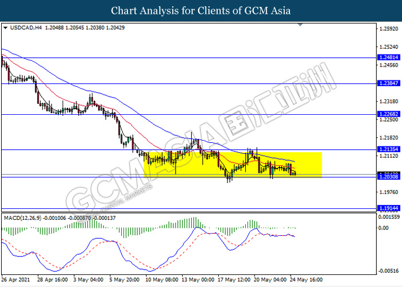Click the 13 May 00:00 time label
The width and height of the screenshot is (402, 287).
[x=198, y=280]
